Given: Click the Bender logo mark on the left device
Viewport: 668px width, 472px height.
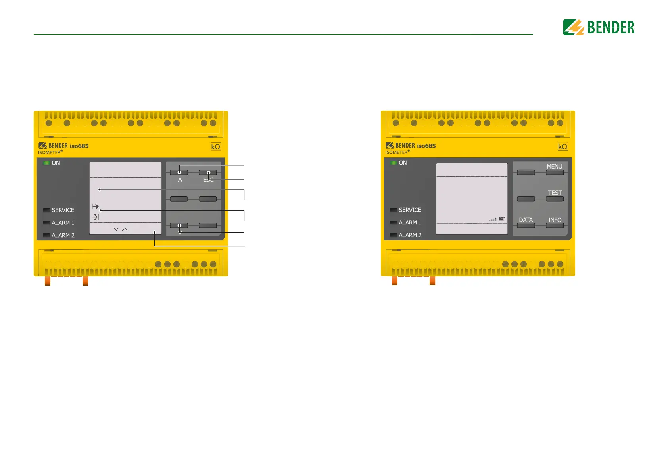Looking at the screenshot, I should click(43, 146).
